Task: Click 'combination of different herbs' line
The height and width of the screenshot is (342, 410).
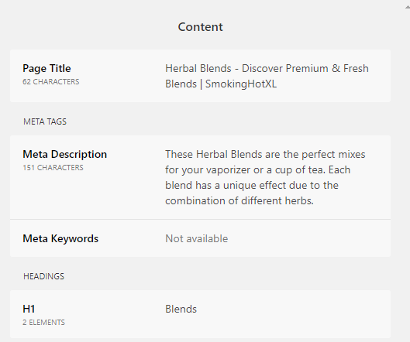Action: click(239, 200)
